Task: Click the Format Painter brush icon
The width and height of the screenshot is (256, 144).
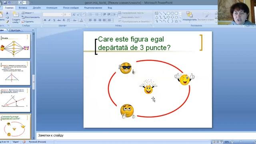Action: pos(7,21)
